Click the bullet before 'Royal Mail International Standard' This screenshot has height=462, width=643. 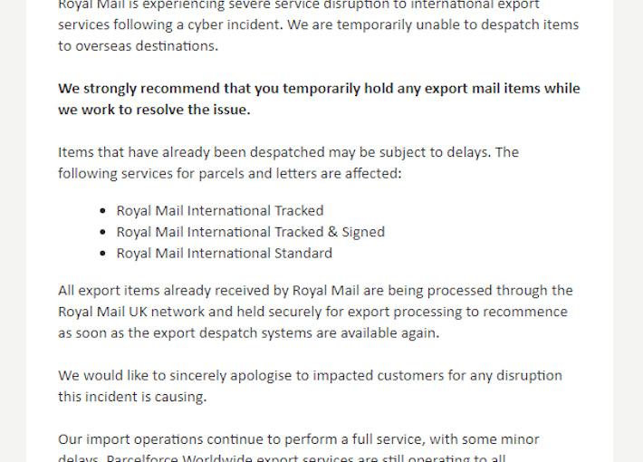tap(105, 254)
